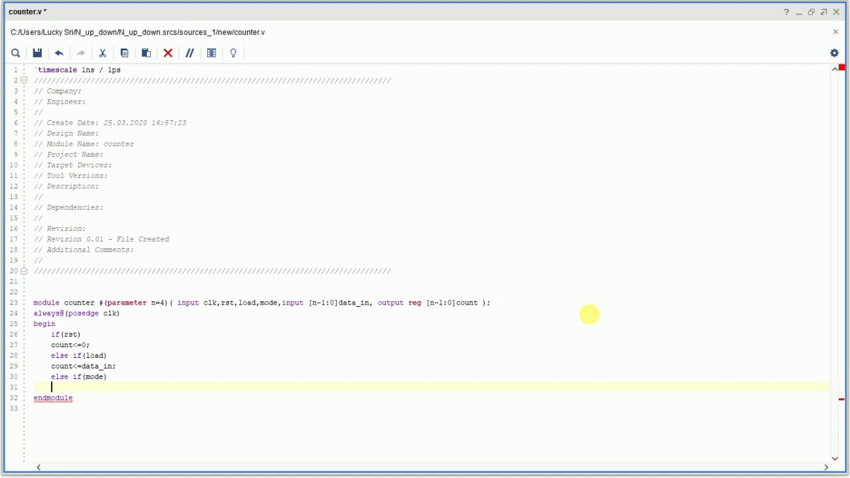Open the language templates lightbulb
Viewport: 850px width, 478px height.
[x=233, y=53]
